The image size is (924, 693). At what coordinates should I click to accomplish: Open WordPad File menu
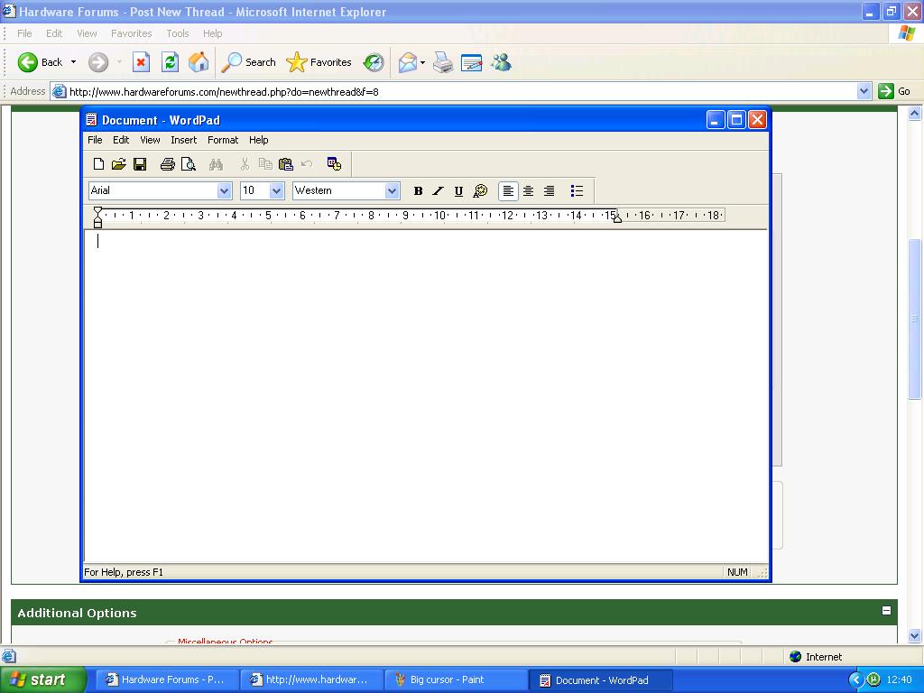tap(95, 140)
